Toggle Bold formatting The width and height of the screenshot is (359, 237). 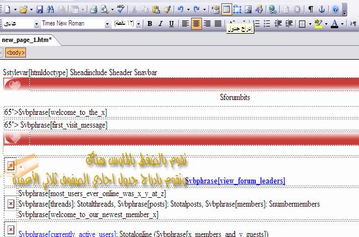click(x=150, y=24)
